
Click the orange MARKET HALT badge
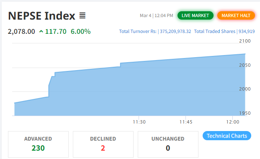coord(236,15)
